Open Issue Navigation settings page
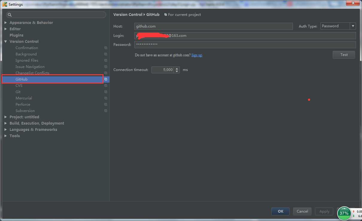Image resolution: width=362 pixels, height=221 pixels. [30, 67]
